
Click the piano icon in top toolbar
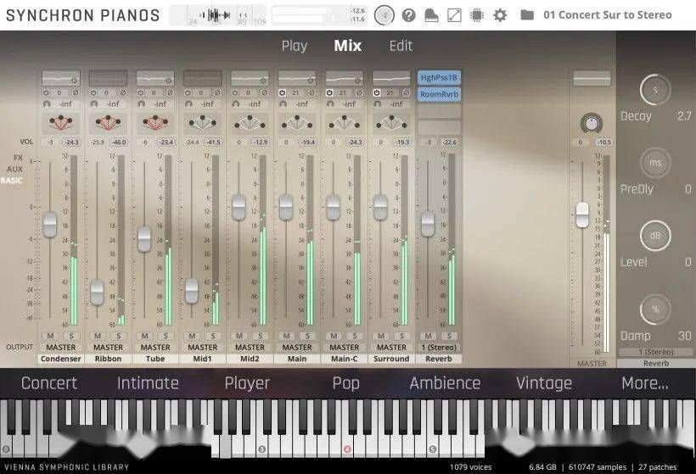(431, 15)
